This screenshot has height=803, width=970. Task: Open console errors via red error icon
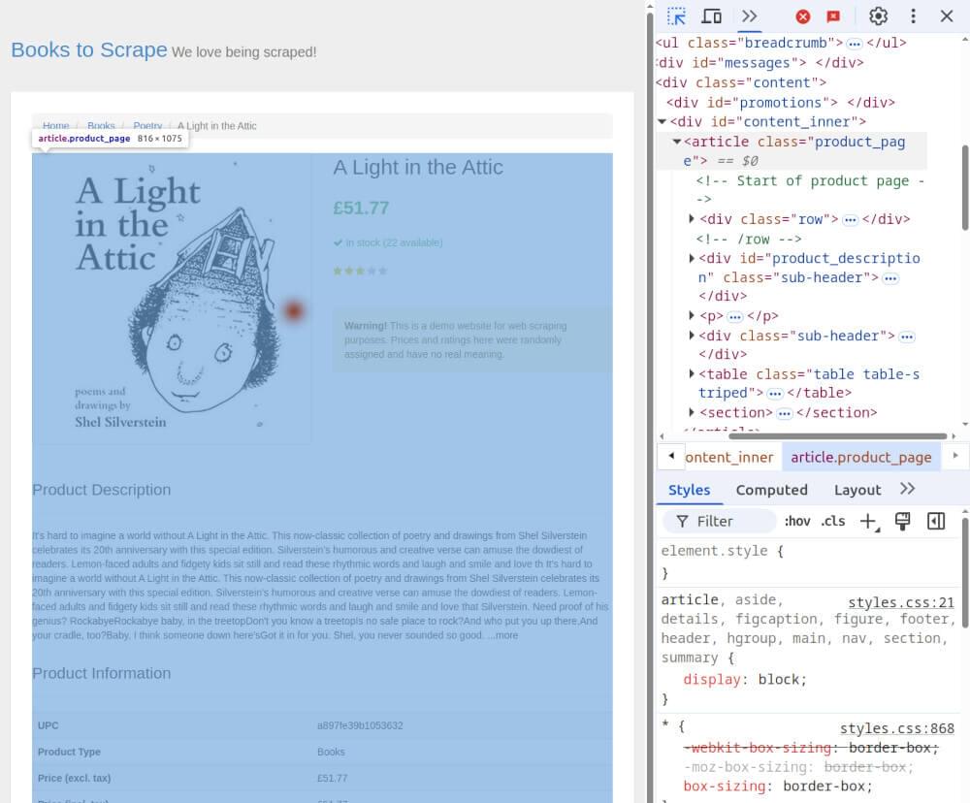[803, 16]
